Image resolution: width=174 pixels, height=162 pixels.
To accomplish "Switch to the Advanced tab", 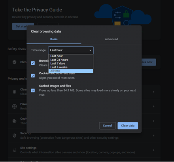I will coord(112,39).
